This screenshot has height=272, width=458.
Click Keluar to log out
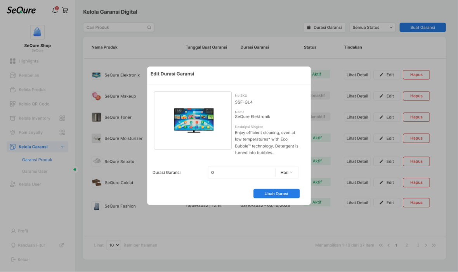[x=24, y=260]
